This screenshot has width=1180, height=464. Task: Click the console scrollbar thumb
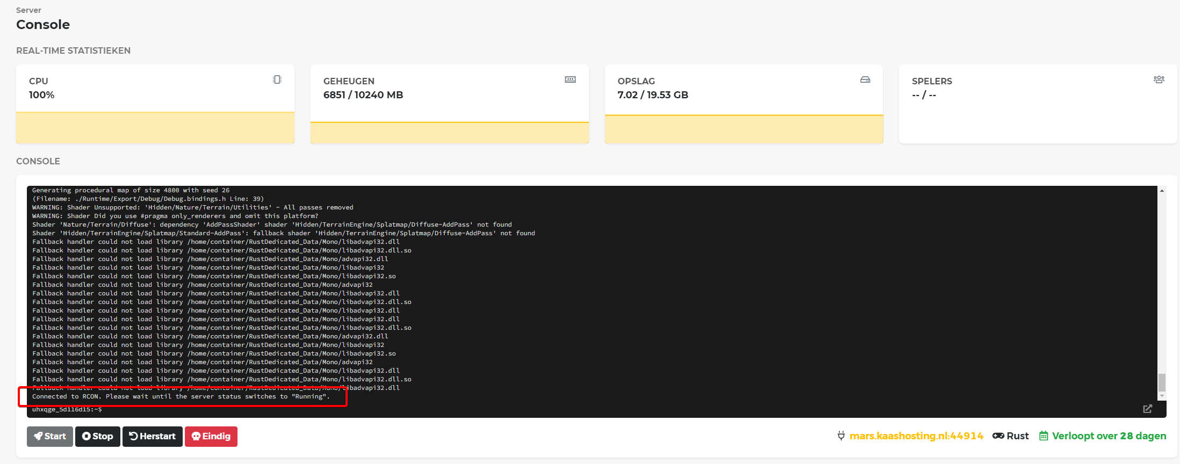(1162, 382)
